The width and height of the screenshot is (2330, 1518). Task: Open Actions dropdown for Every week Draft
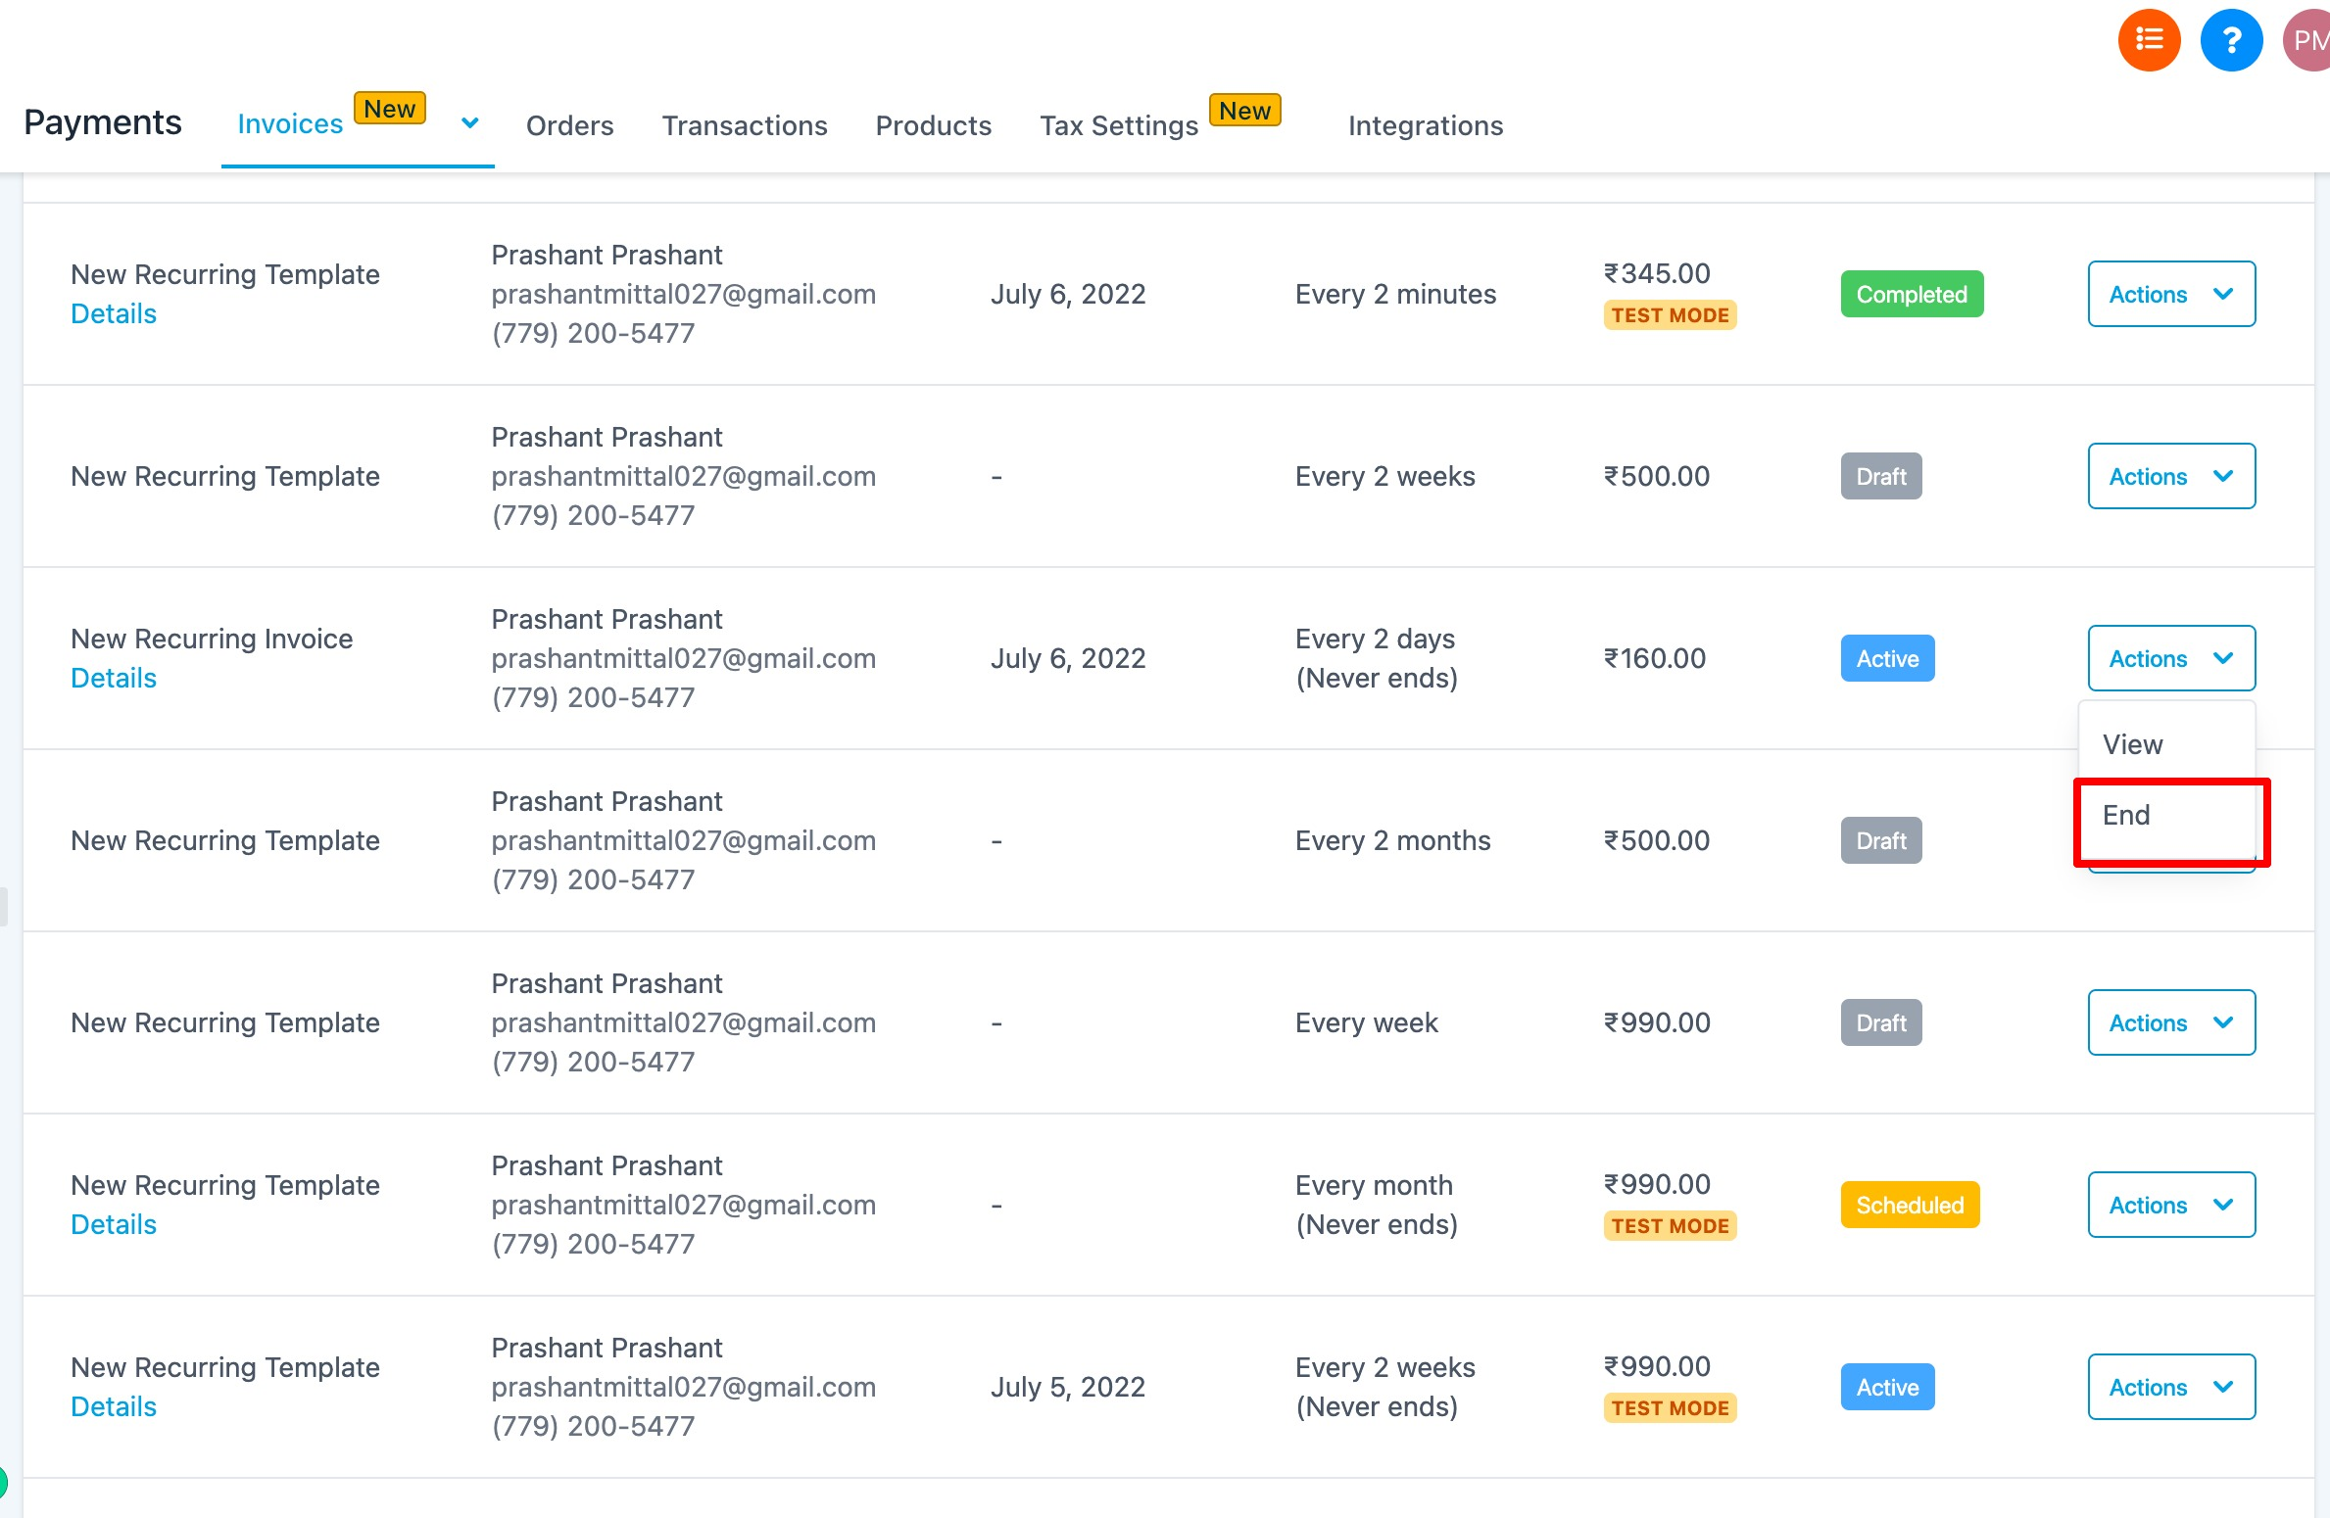[2170, 1022]
